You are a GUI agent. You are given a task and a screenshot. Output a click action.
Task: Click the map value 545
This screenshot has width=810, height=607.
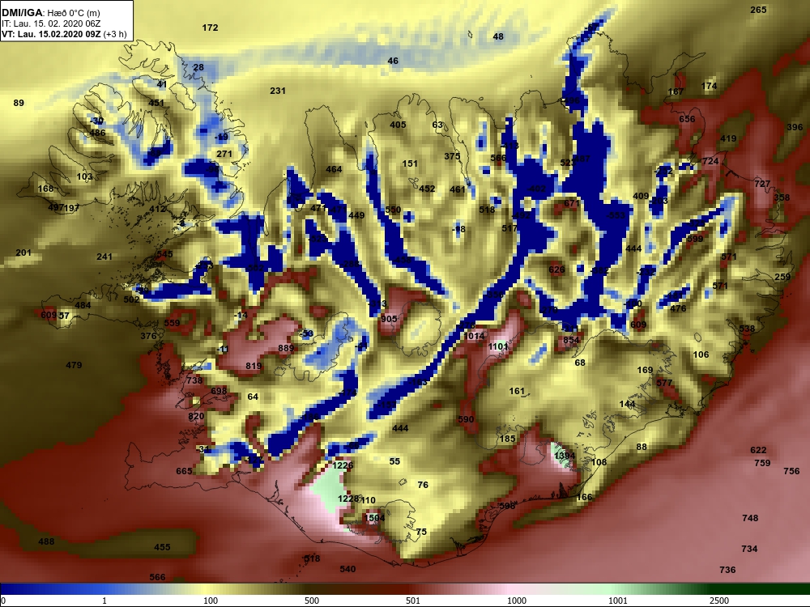164,254
